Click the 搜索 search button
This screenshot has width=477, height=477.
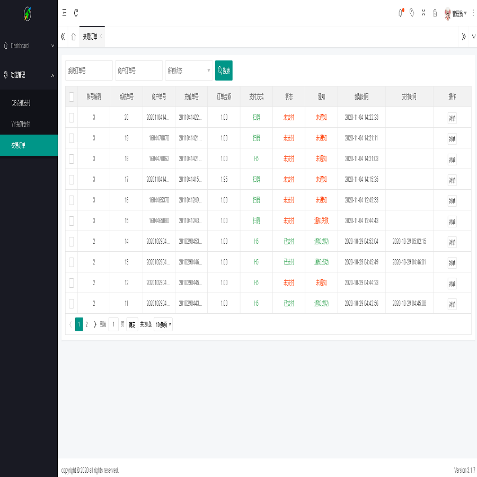(223, 70)
